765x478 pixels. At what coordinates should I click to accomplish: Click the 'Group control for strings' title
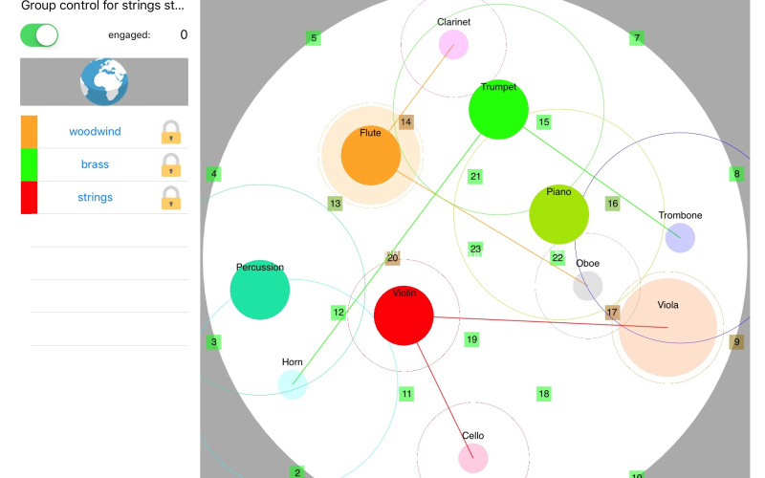tap(102, 7)
